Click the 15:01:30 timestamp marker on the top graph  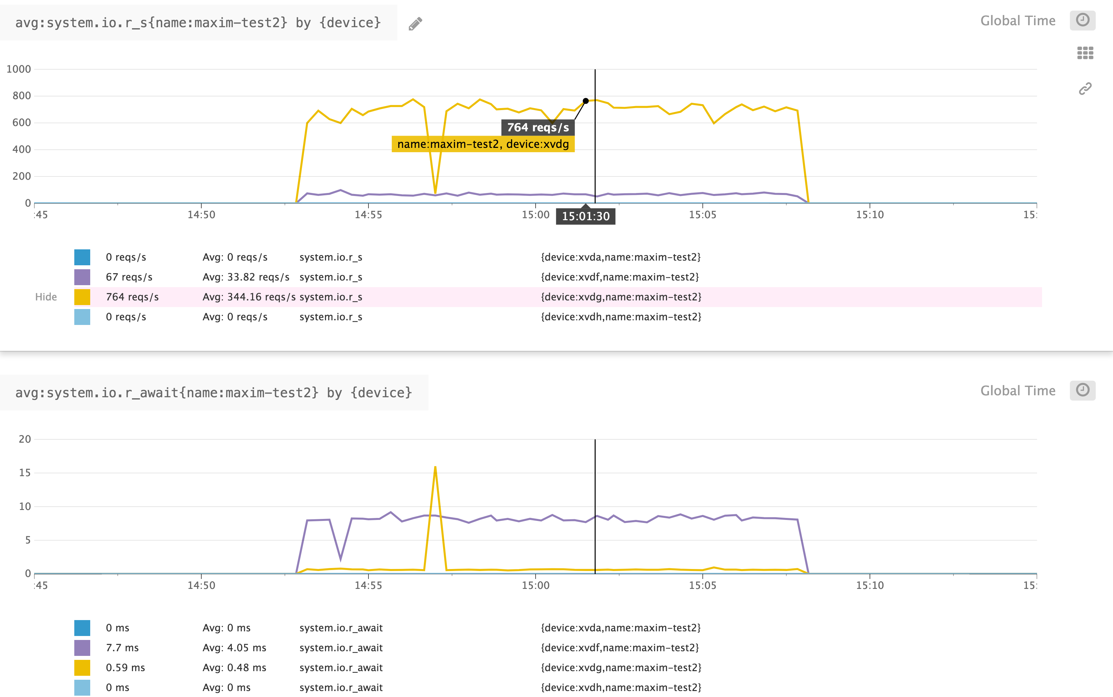point(586,215)
